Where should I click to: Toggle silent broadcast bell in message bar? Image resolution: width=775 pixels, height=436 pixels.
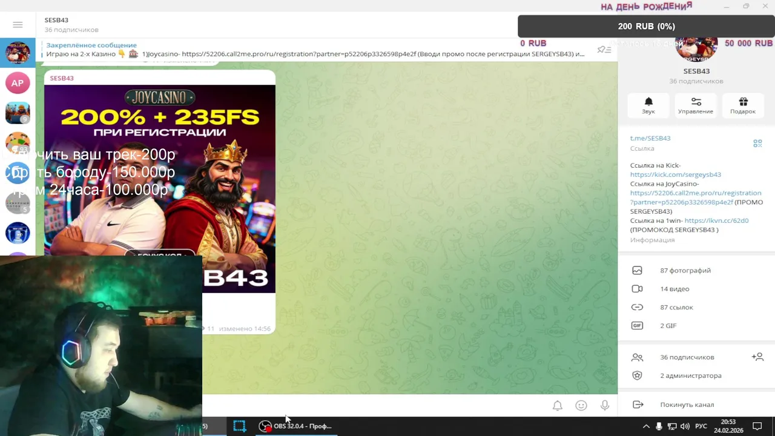click(558, 406)
